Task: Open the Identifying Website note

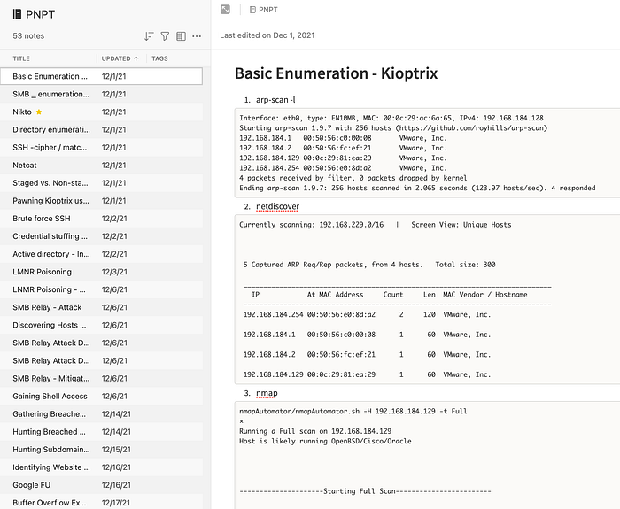Action: [x=101, y=467]
